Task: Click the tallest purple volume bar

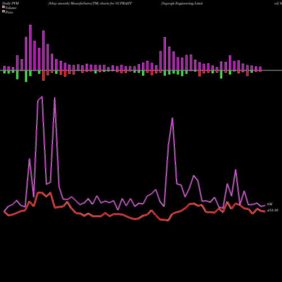Action: click(30, 48)
